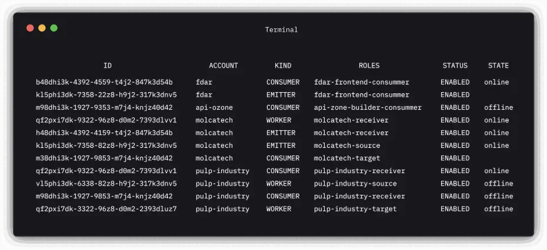This screenshot has width=547, height=250.
Task: Select ID b48dhi3k-4392-4559-t4j2-847k3d54b
Action: 104,82
